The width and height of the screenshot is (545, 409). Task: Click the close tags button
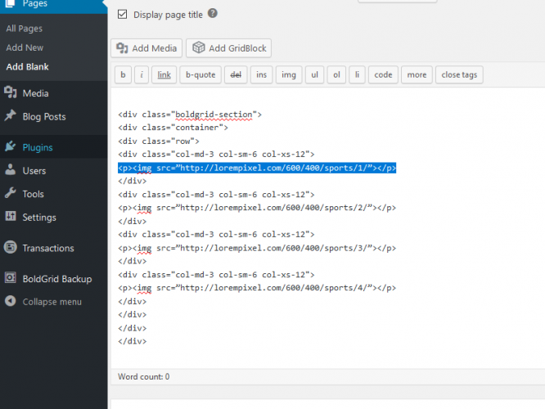point(459,75)
